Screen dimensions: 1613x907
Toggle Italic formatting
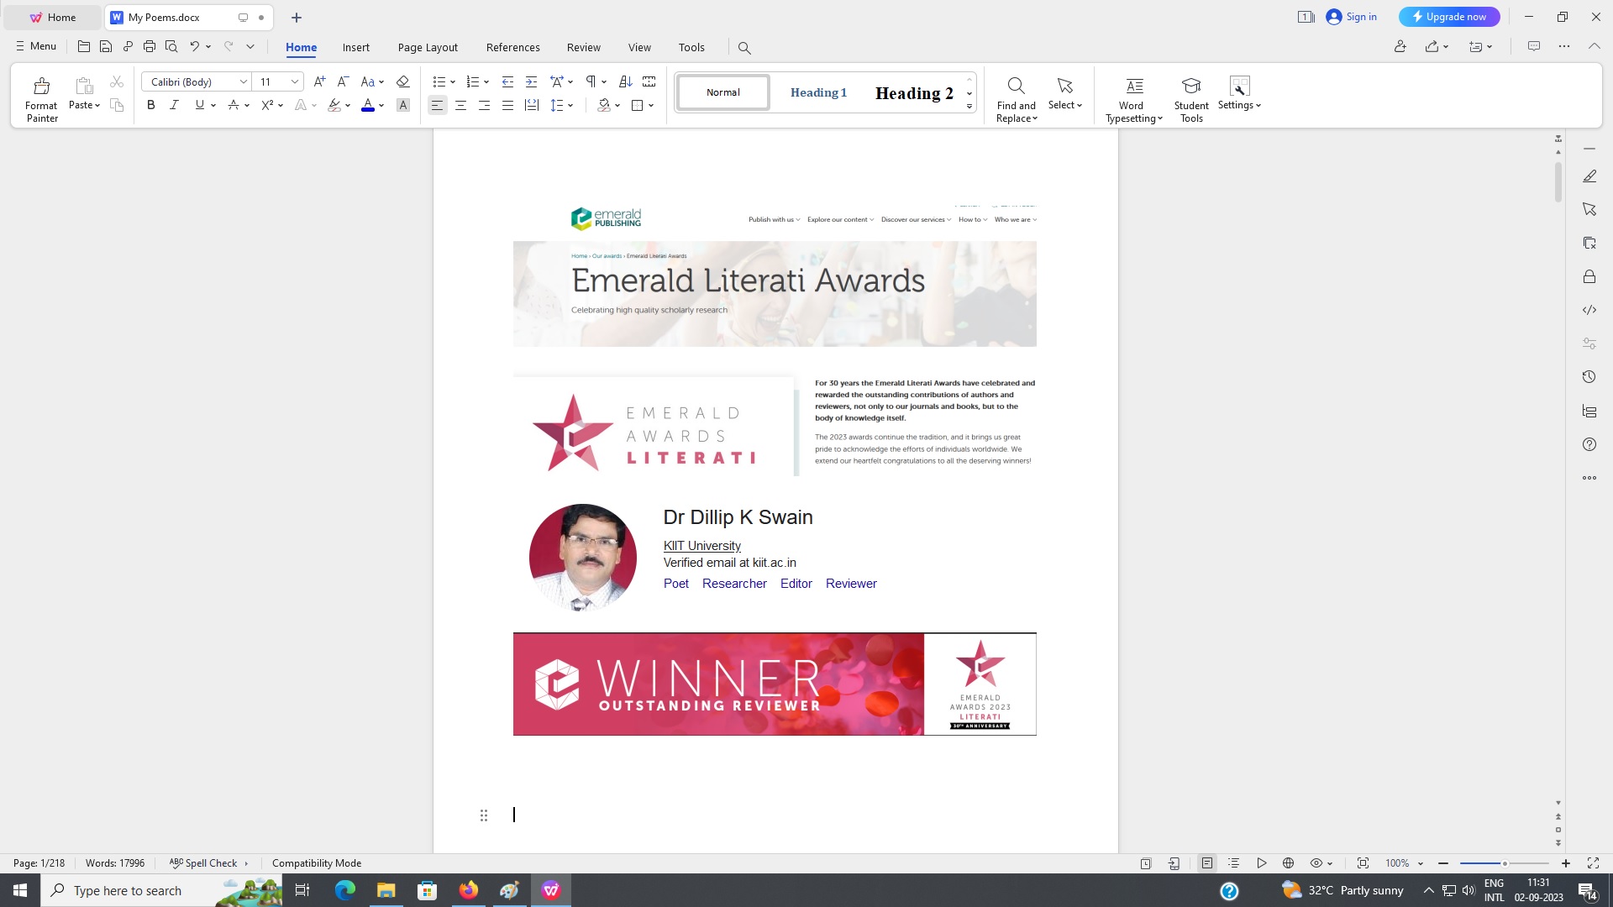(x=174, y=105)
